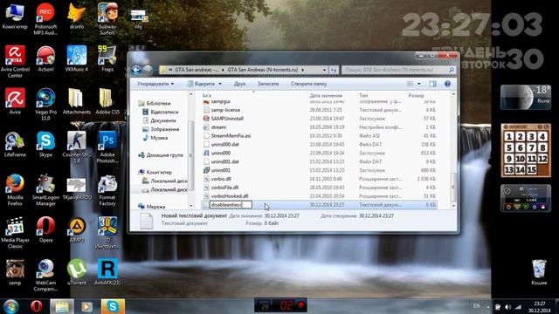Screen dimensions: 559x314
Task: Click the filename rename edit box
Action: coord(231,205)
